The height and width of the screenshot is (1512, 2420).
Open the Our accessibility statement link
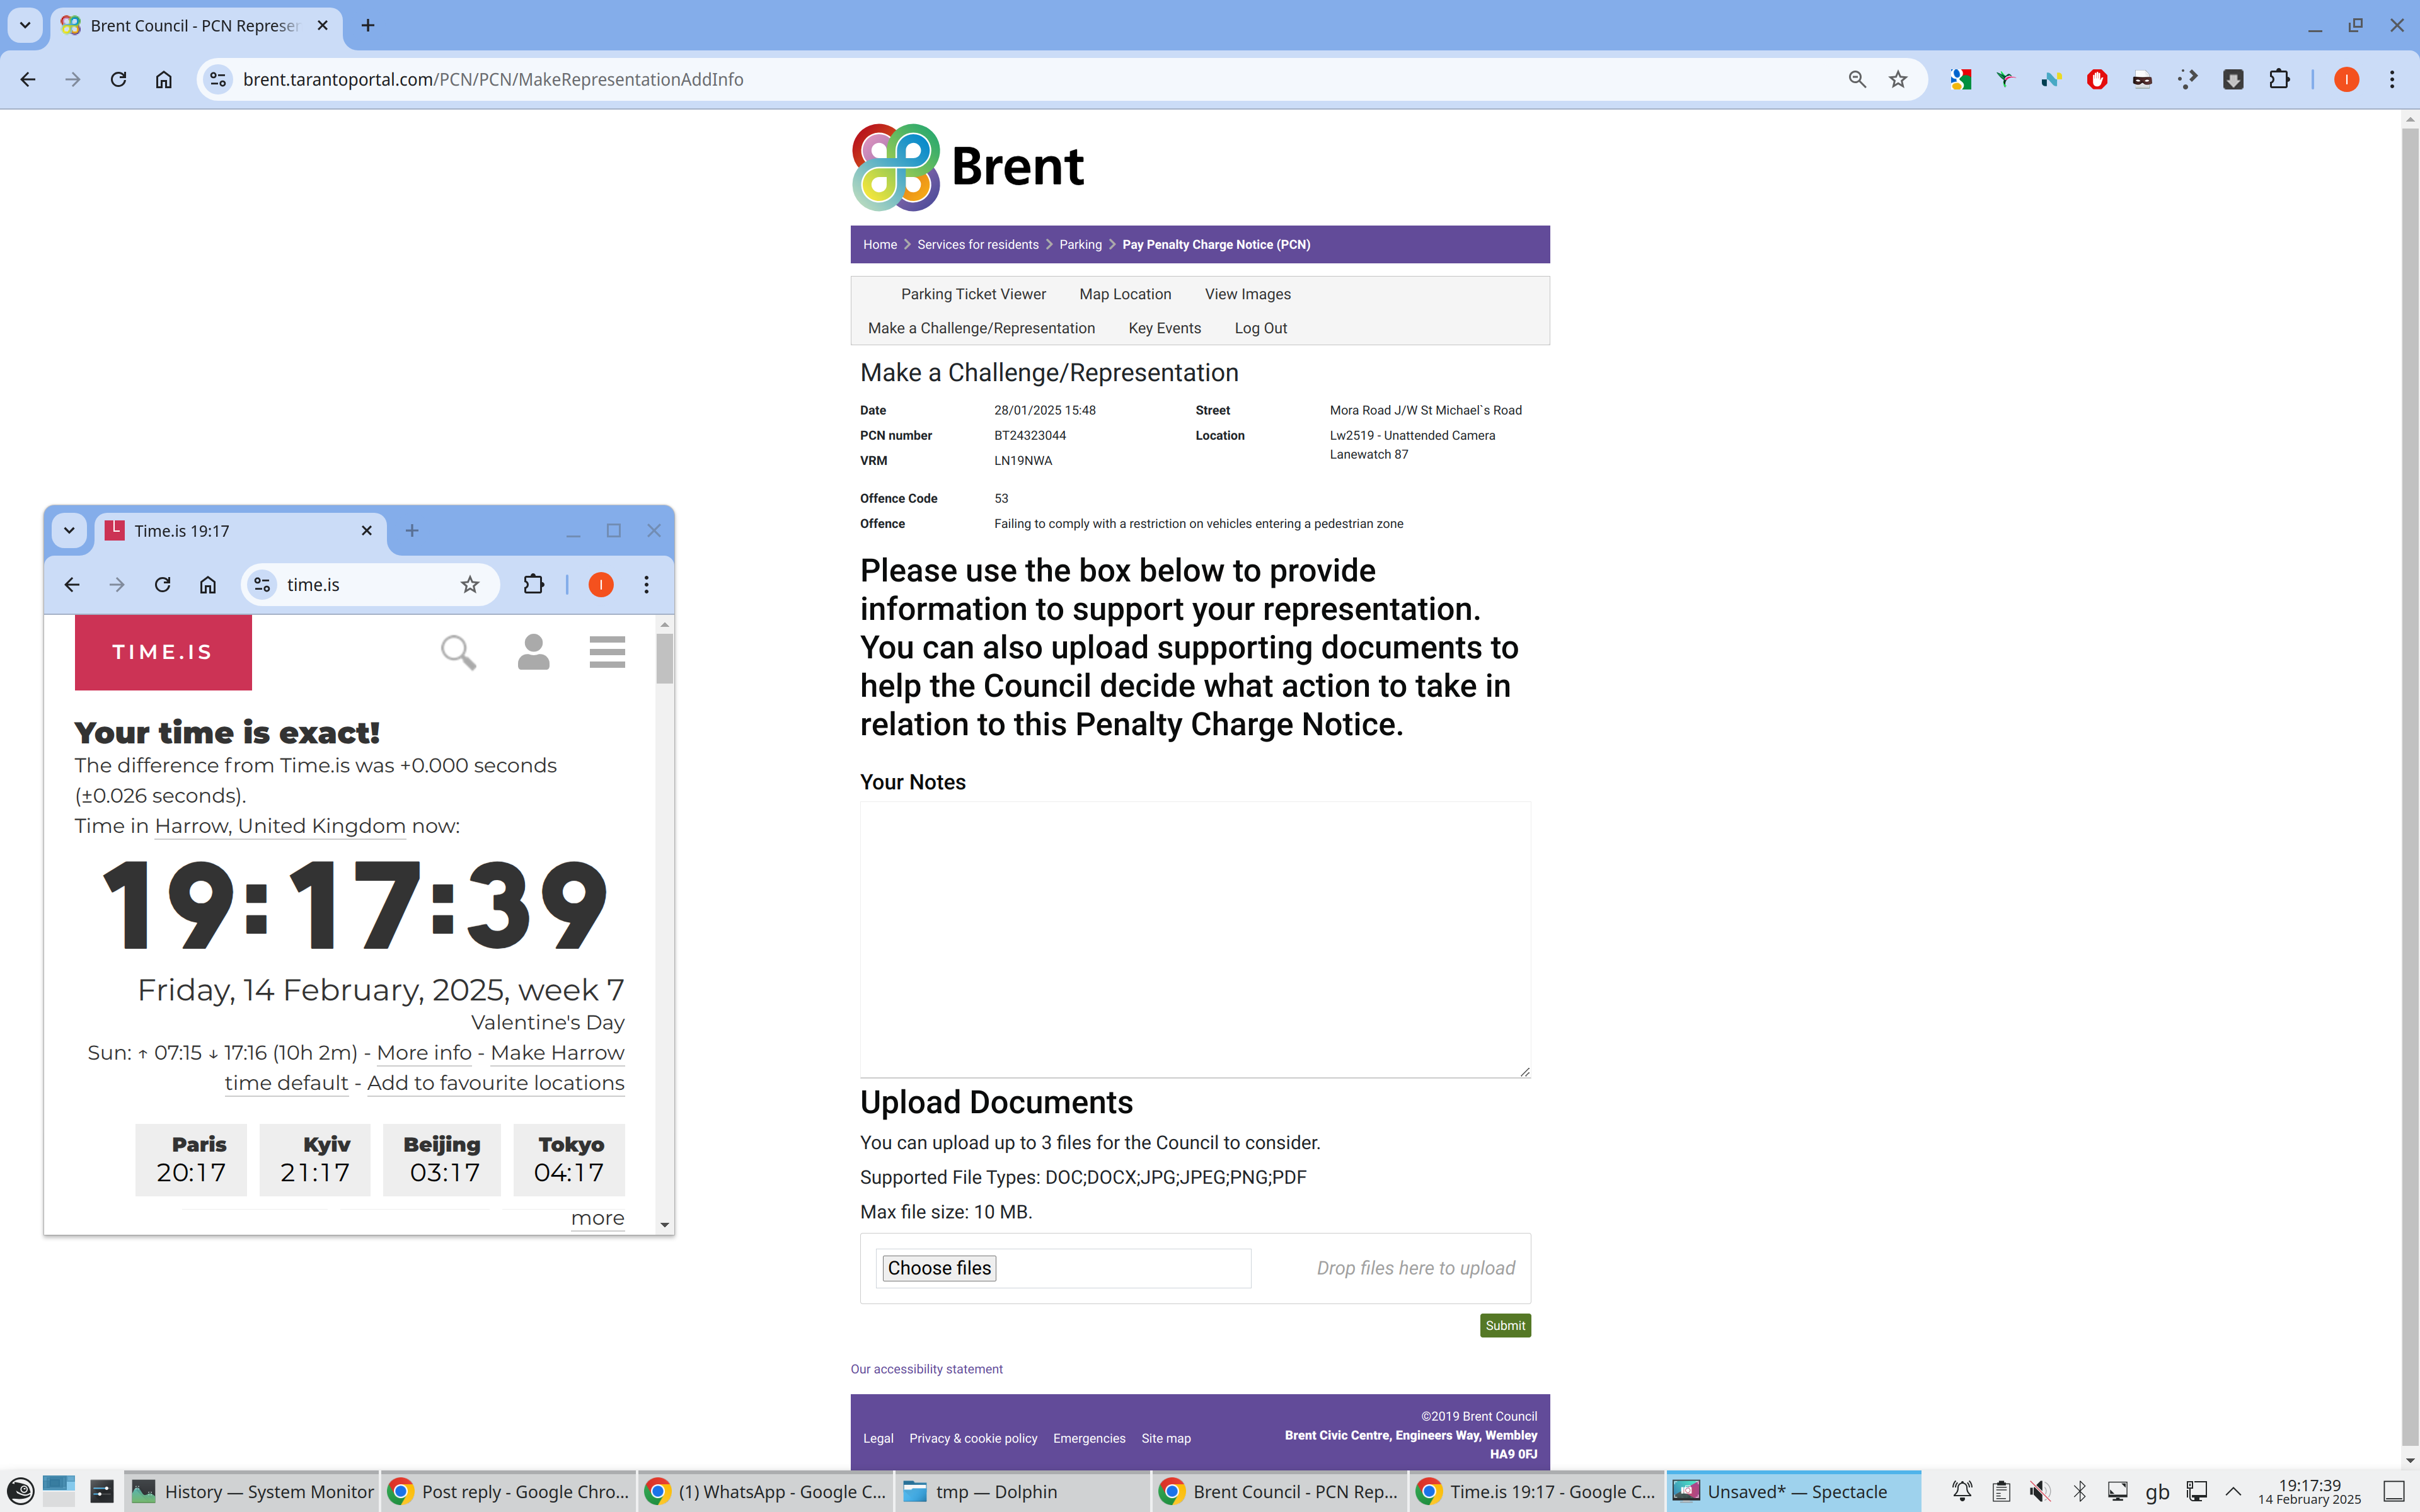[926, 1369]
